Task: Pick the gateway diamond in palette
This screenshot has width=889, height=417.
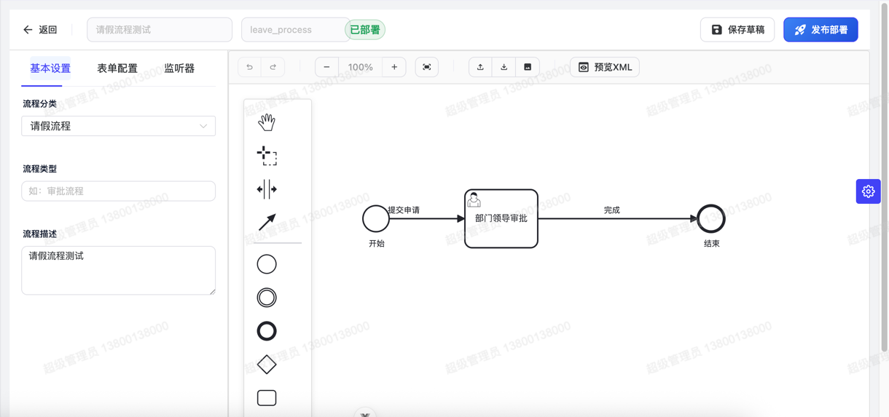Action: 267,365
